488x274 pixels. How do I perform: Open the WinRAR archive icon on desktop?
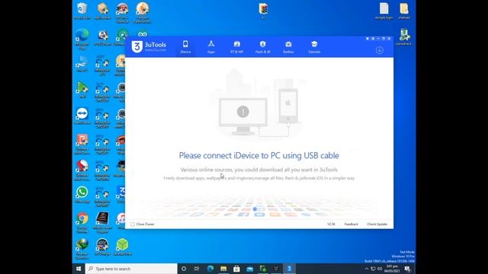(263, 11)
